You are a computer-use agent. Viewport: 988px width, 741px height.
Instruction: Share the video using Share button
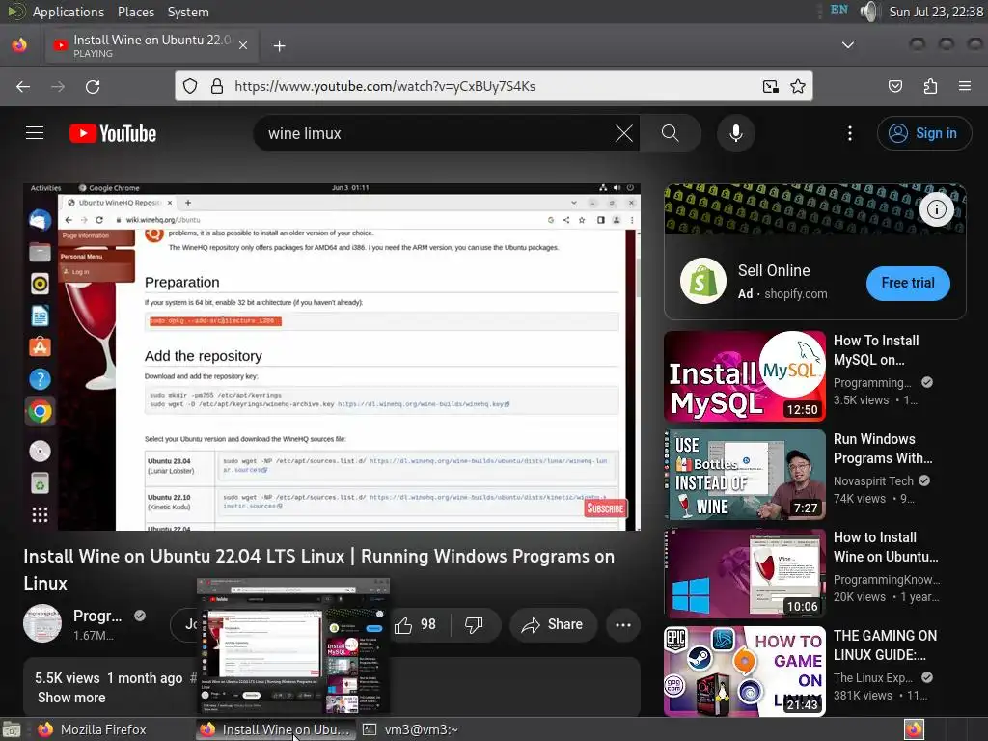[553, 624]
